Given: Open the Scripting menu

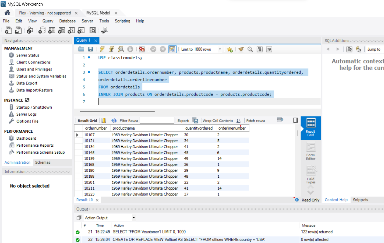Looking at the screenshot, I should [122, 21].
